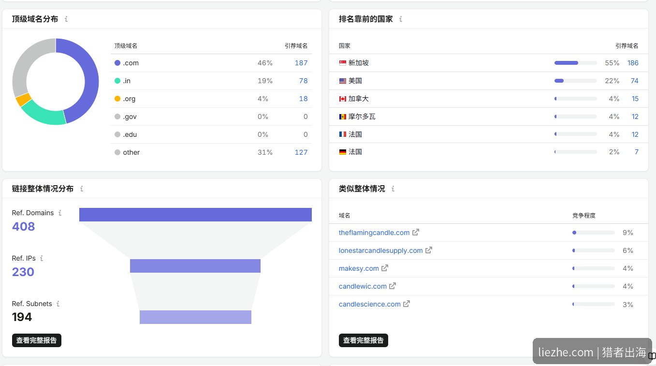
Task: Click the 46% value in .com row
Action: (x=265, y=63)
